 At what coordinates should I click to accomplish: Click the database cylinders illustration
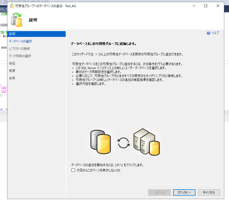tap(101, 142)
